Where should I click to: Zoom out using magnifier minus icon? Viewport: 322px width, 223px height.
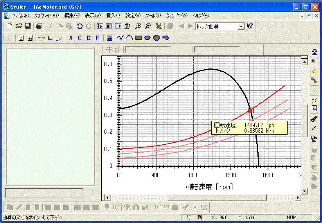(148, 26)
